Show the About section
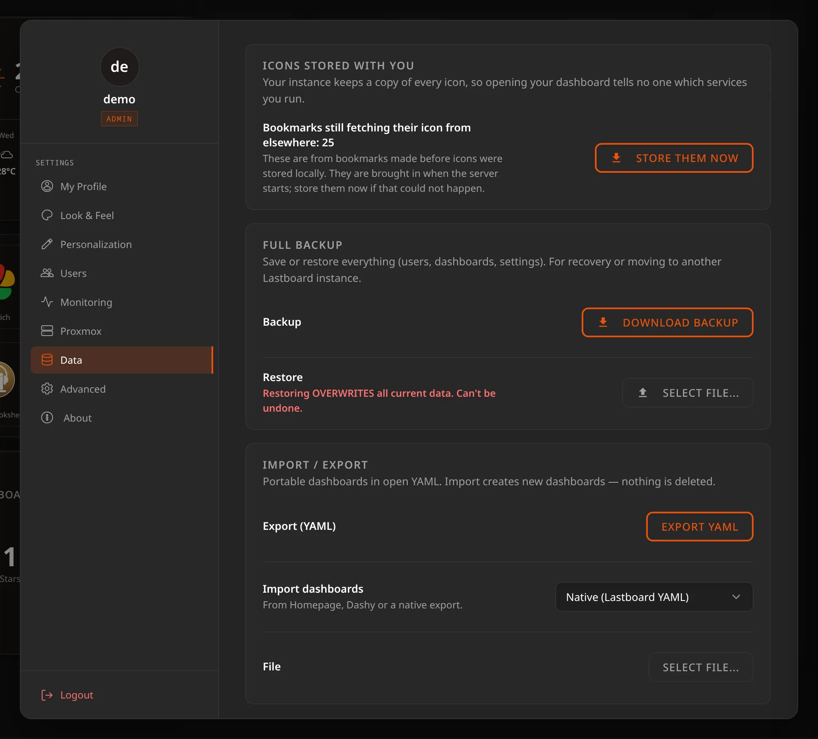Image resolution: width=818 pixels, height=739 pixels. 121,418
